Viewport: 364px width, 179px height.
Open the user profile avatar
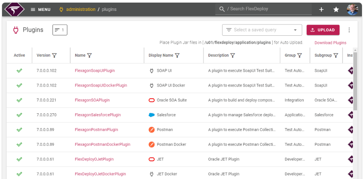click(x=352, y=9)
